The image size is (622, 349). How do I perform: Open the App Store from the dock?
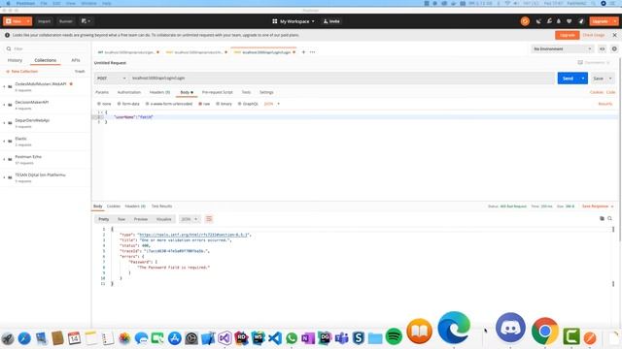pyautogui.click(x=175, y=338)
